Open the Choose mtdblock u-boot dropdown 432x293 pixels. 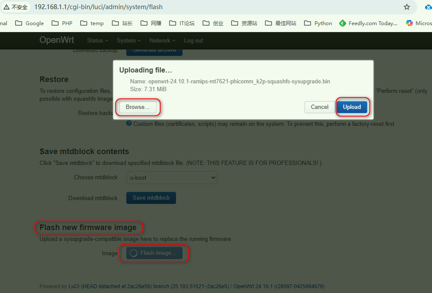click(172, 178)
